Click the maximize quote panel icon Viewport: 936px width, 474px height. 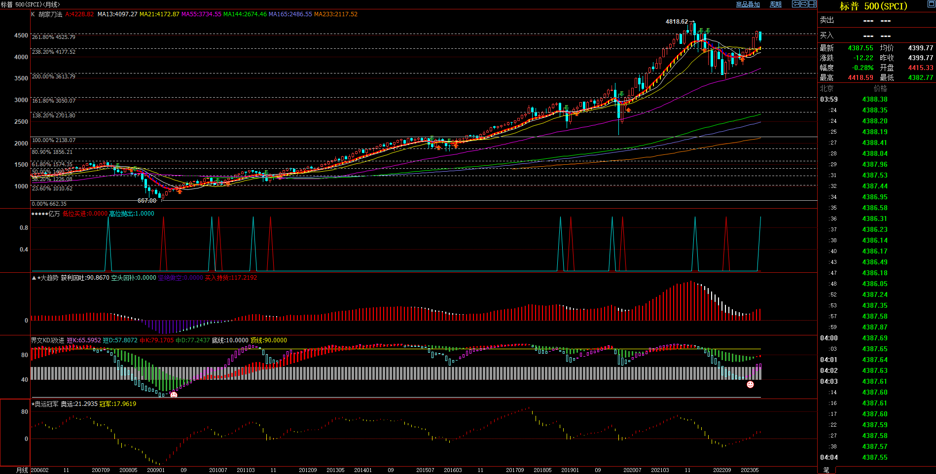931,4
